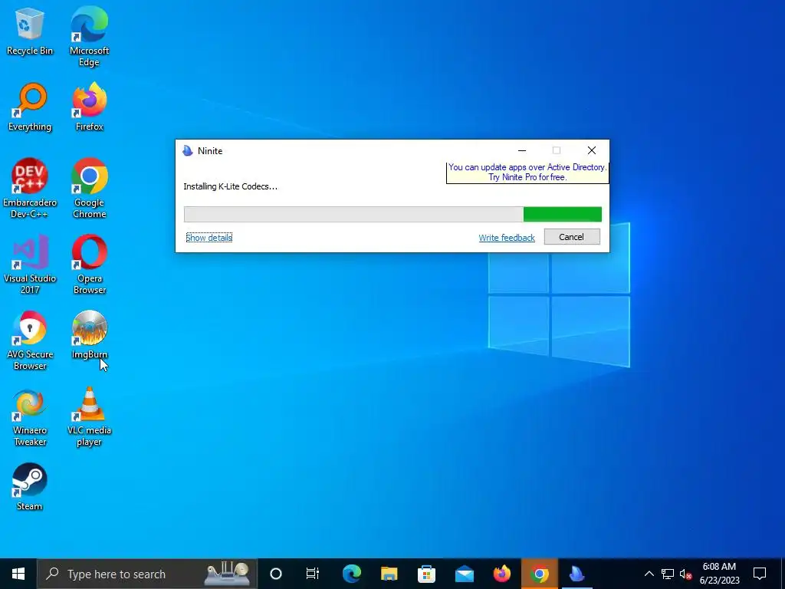The width and height of the screenshot is (785, 589).
Task: Click the Cortana circle on the taskbar
Action: pyautogui.click(x=276, y=574)
